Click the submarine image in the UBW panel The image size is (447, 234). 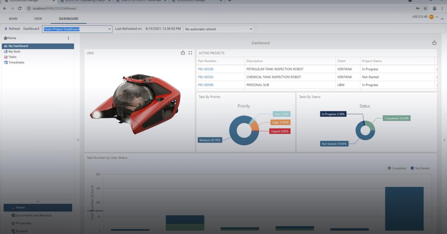pos(136,105)
